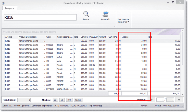Click the Buscar magnifier icon

point(86,14)
